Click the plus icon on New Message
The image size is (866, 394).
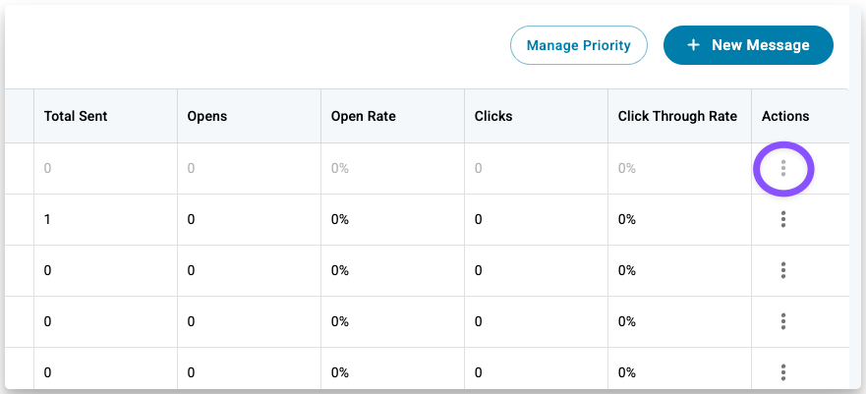pos(693,45)
